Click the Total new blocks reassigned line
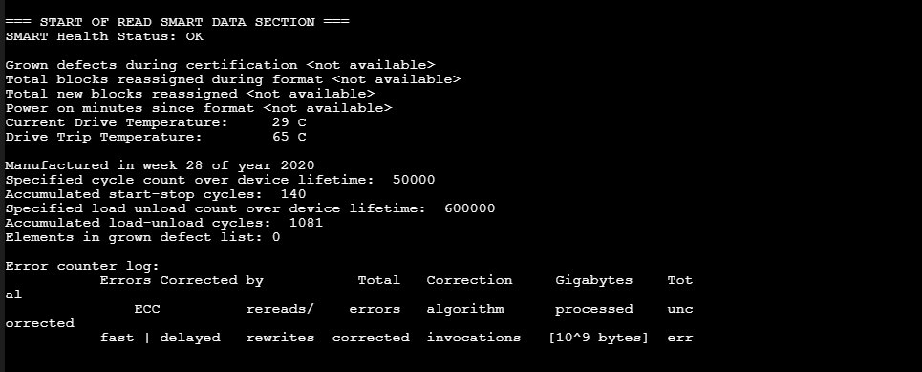The width and height of the screenshot is (922, 372). [x=190, y=94]
